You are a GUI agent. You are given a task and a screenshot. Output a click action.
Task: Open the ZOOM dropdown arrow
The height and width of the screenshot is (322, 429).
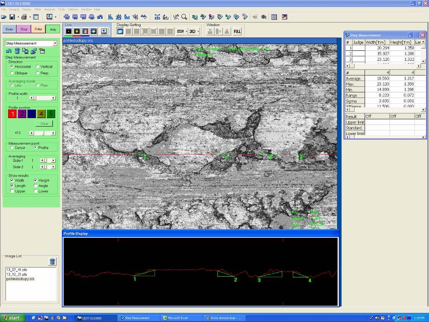point(186,31)
